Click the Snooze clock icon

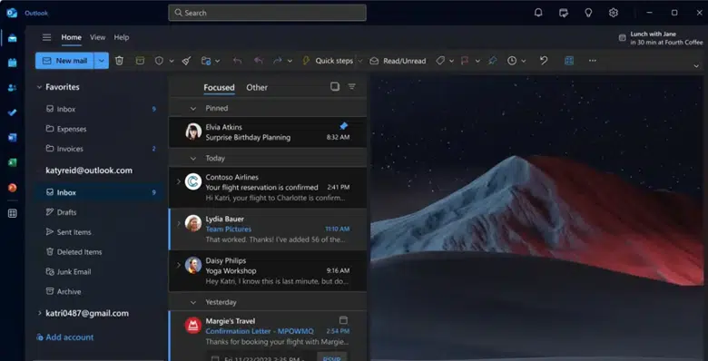(512, 61)
